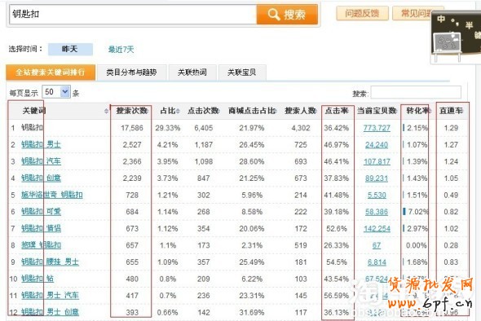This screenshot has width=481, height=321.
Task: Click click-rate value 36.42%
Action: tap(337, 128)
